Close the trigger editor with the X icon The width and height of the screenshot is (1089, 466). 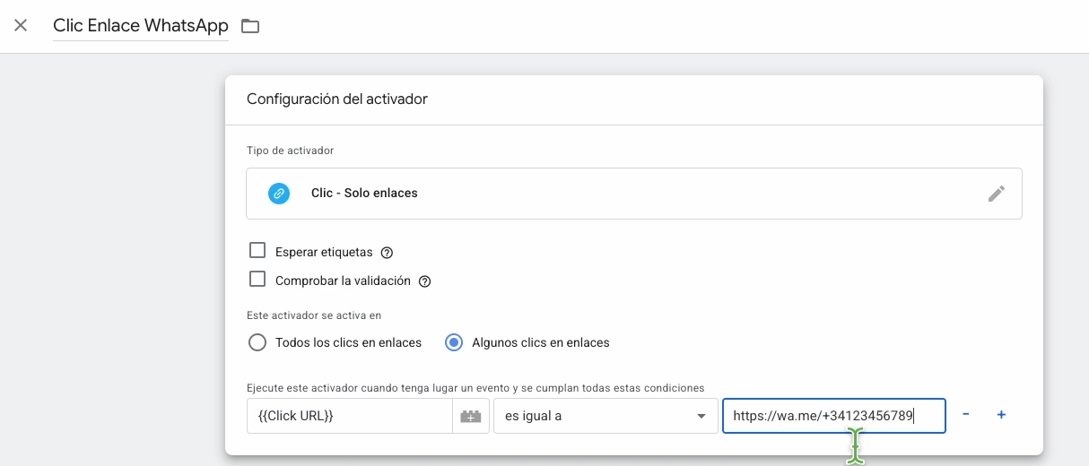pyautogui.click(x=21, y=25)
